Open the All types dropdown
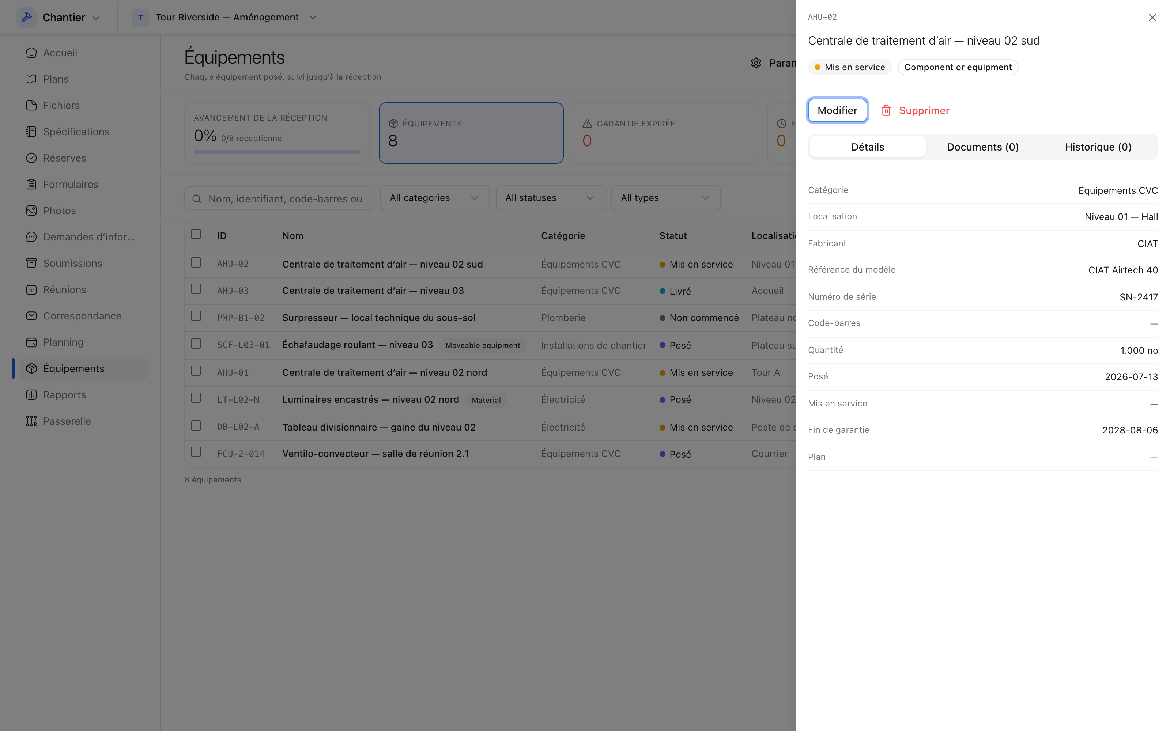The height and width of the screenshot is (731, 1170). tap(666, 198)
